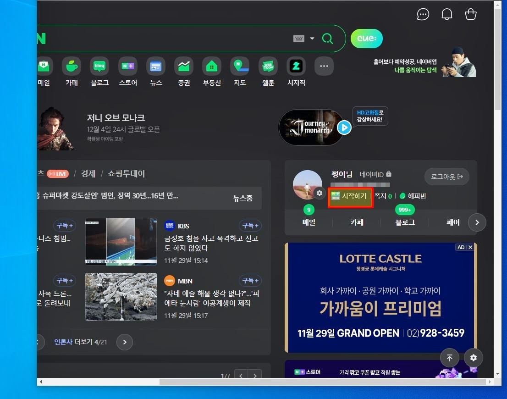Open the KBS ship sinking article thumbnail
Viewport: 507px width, 399px height.
(x=121, y=242)
